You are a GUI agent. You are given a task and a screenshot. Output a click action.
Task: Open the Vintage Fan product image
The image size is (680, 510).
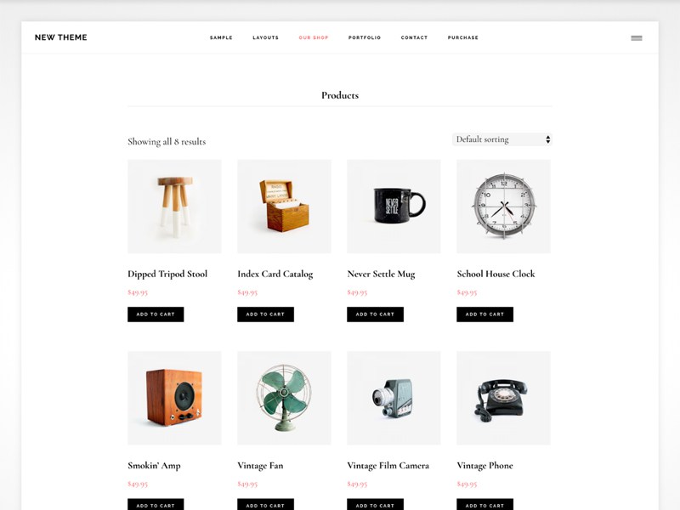(x=284, y=398)
